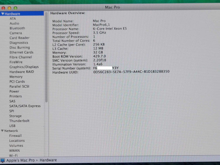Open Locations under Network
The image size is (220, 165).
(x=17, y=141)
